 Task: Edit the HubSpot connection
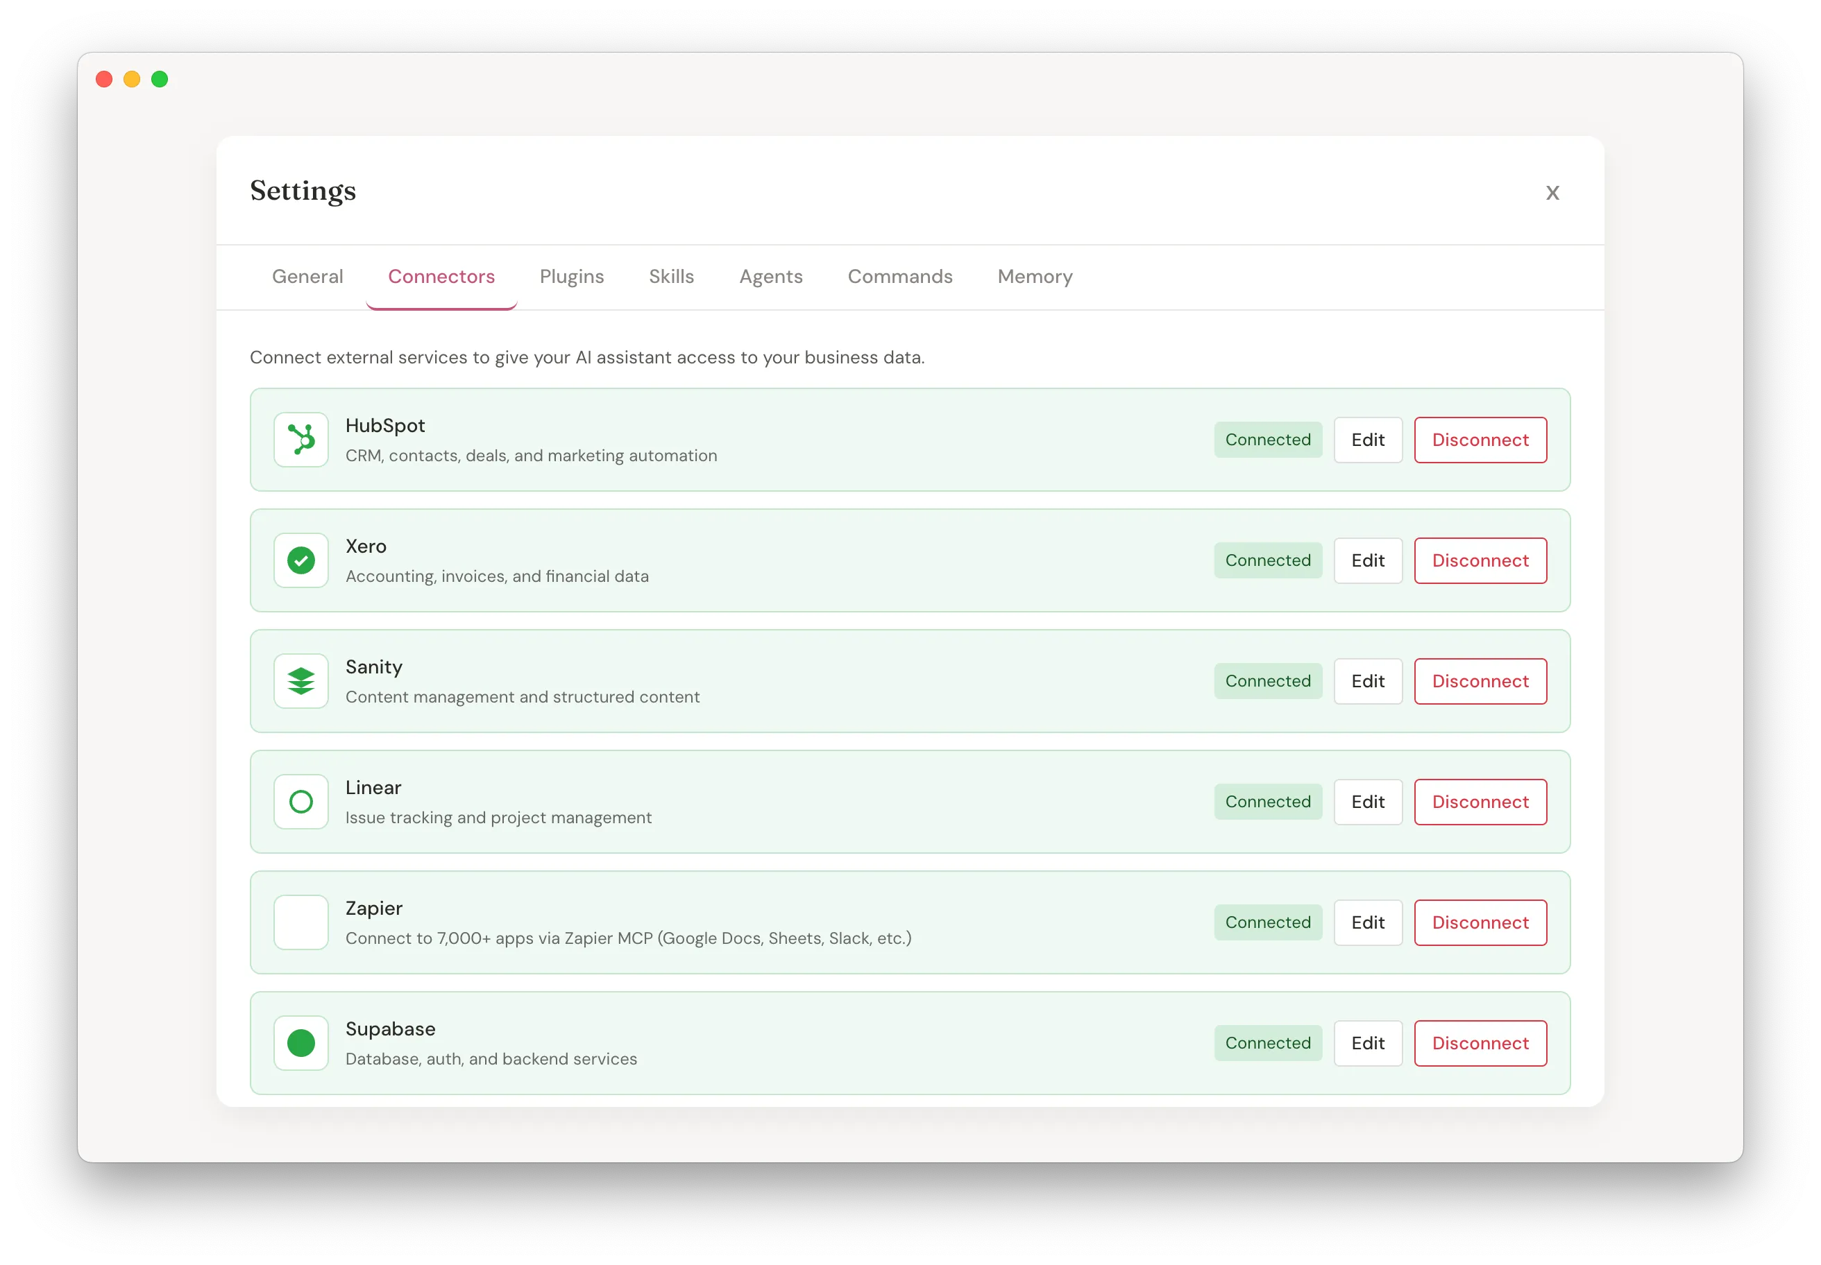pos(1367,439)
